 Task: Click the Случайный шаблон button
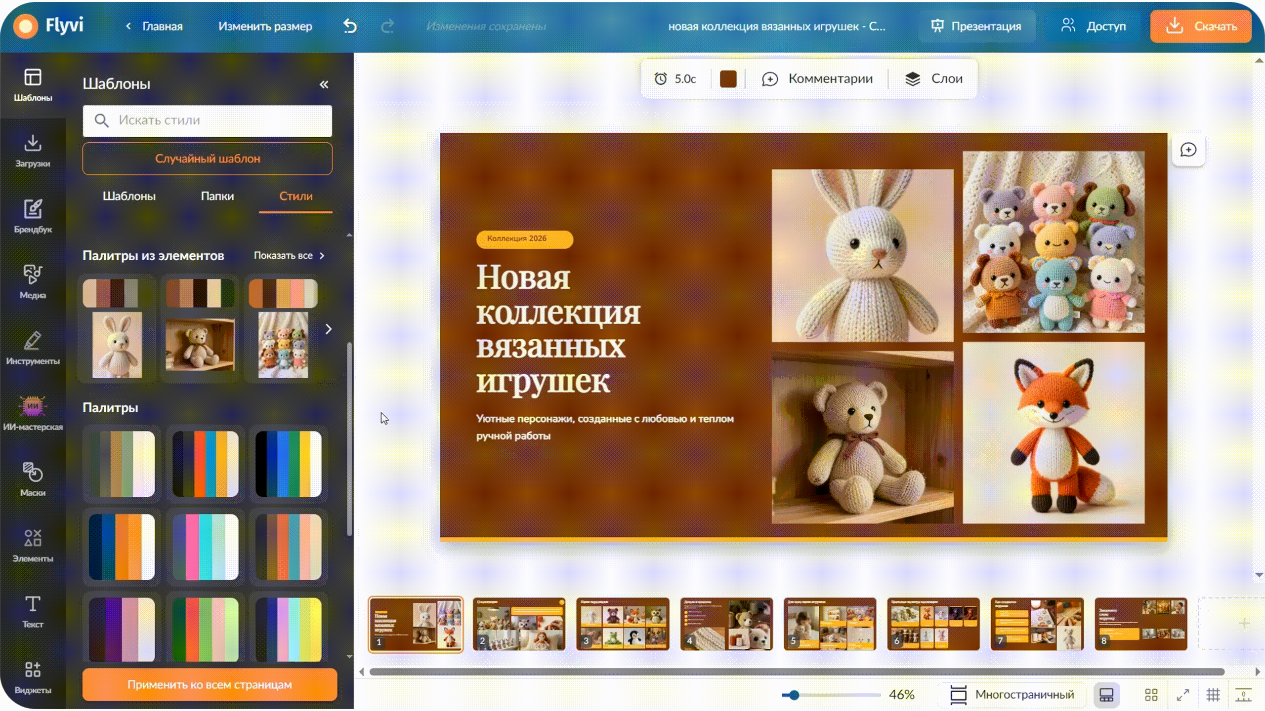tap(208, 158)
